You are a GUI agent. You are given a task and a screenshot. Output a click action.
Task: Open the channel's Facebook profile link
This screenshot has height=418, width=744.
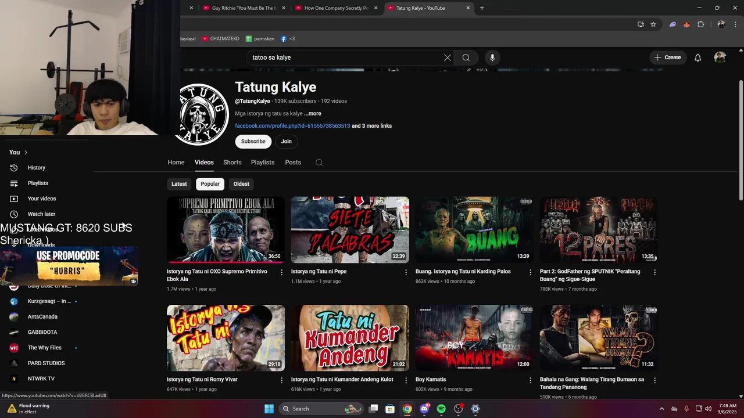pyautogui.click(x=292, y=126)
